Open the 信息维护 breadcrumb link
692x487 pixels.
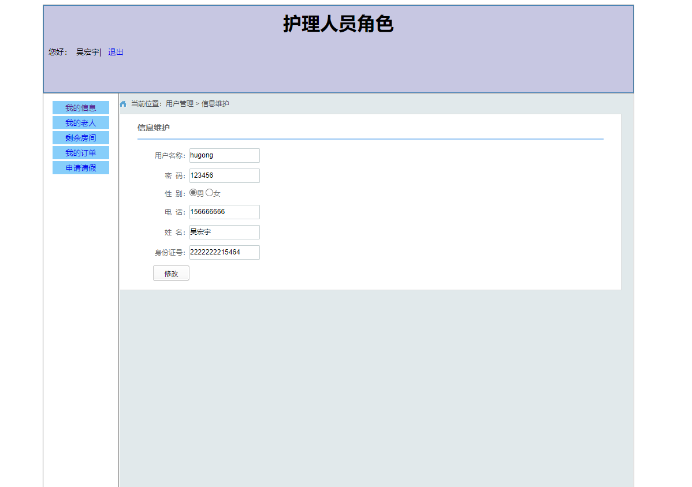(214, 103)
